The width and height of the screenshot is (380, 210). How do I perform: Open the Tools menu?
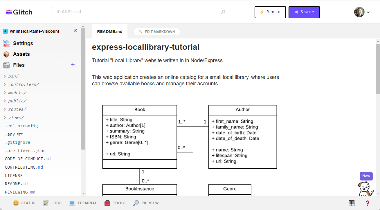tap(115, 203)
